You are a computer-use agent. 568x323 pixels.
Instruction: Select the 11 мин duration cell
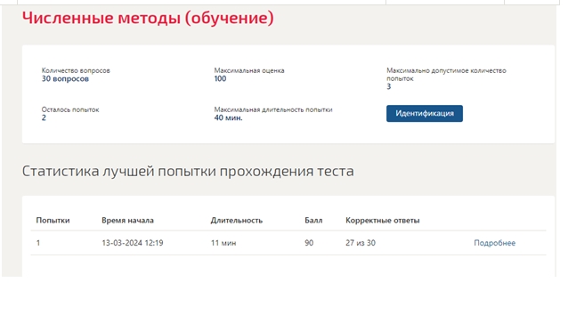(223, 243)
